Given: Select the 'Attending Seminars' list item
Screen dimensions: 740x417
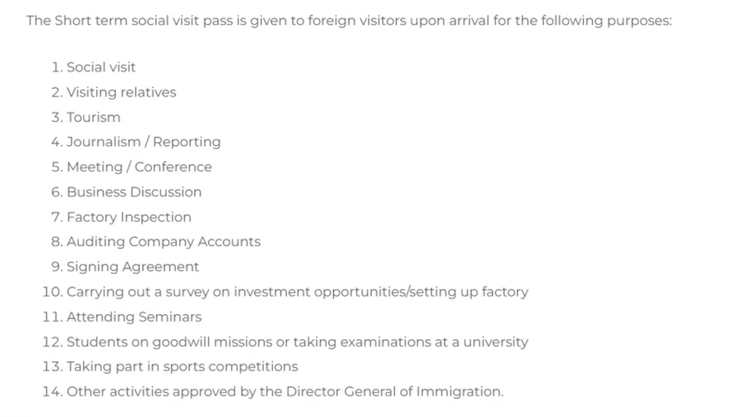Looking at the screenshot, I should 134,317.
